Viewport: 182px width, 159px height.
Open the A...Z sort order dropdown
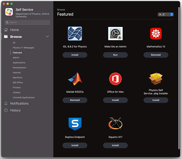(165, 14)
